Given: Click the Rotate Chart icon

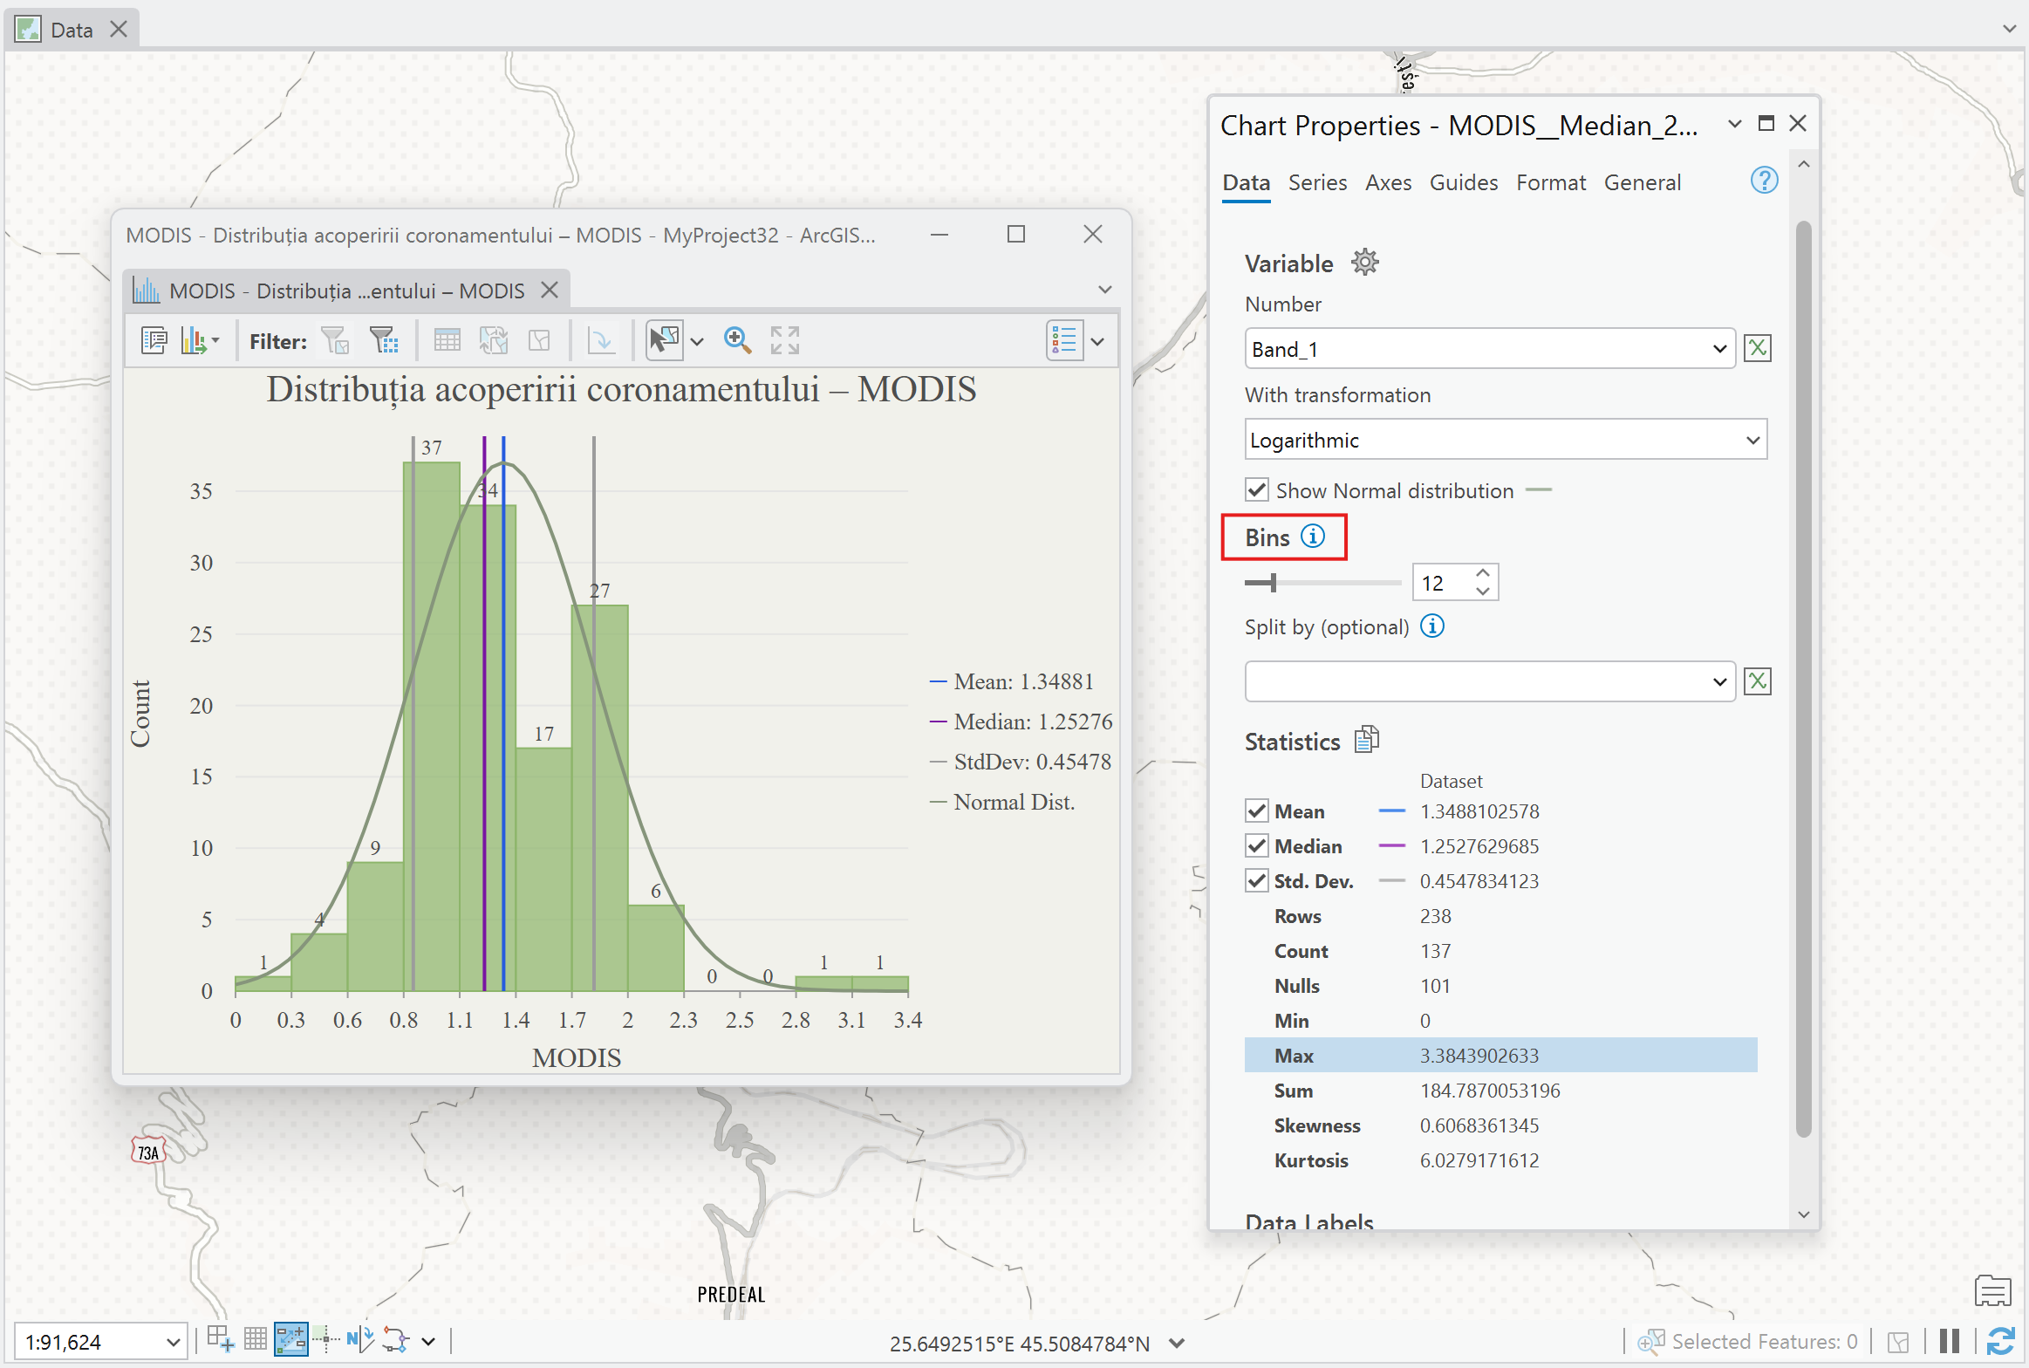Looking at the screenshot, I should (601, 340).
